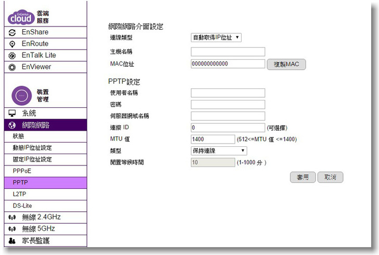The image size is (379, 255).
Task: Click the globe icon beside 網際網路
Action: (12, 125)
